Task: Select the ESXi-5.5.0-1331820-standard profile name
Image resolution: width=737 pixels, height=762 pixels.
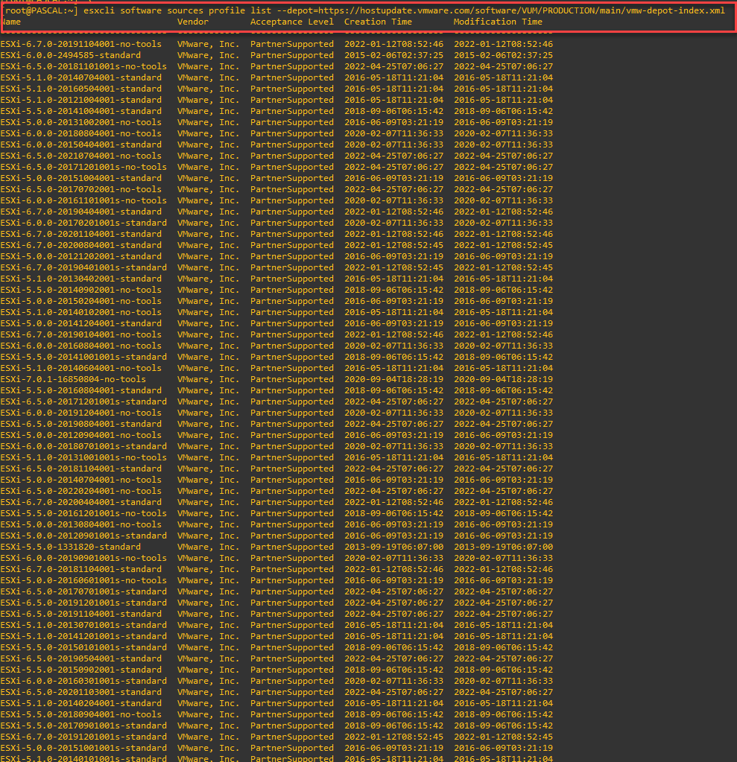Action: click(x=70, y=547)
